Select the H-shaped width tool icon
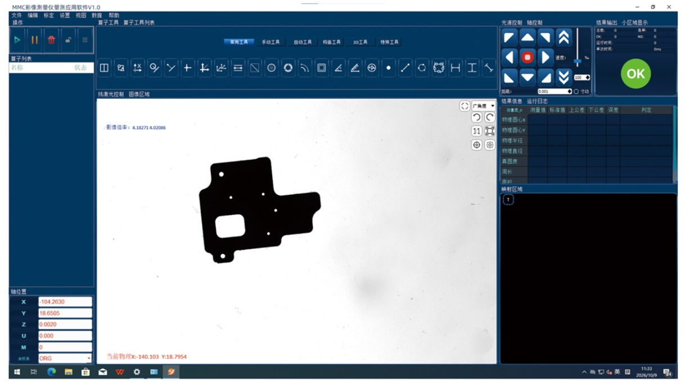 coord(456,68)
